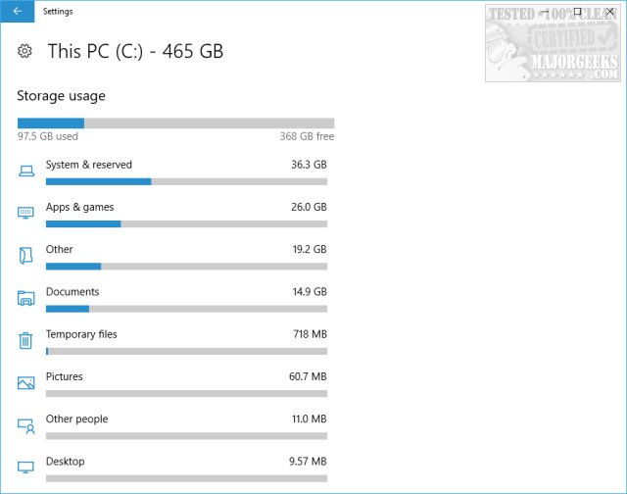Click the Other people label
Image resolution: width=627 pixels, height=494 pixels.
(76, 419)
